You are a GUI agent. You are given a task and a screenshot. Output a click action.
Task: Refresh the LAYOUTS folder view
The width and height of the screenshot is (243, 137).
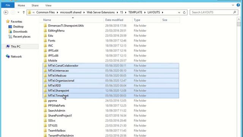(x=184, y=13)
